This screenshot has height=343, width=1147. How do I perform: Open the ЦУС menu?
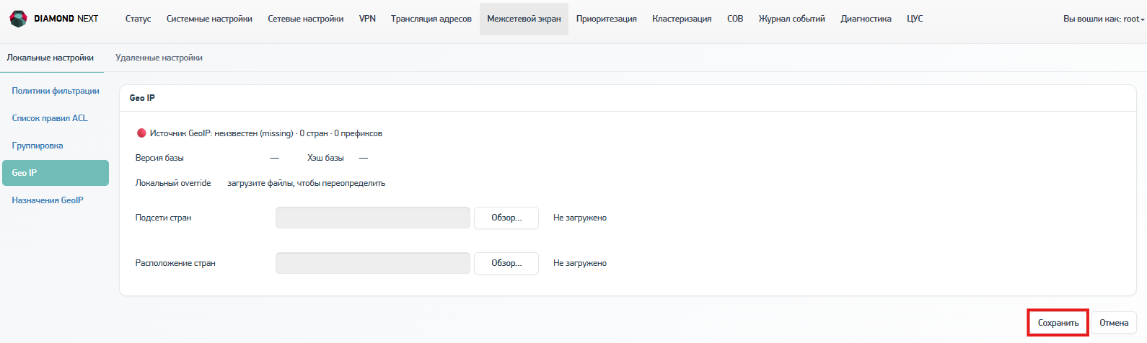pyautogui.click(x=915, y=19)
